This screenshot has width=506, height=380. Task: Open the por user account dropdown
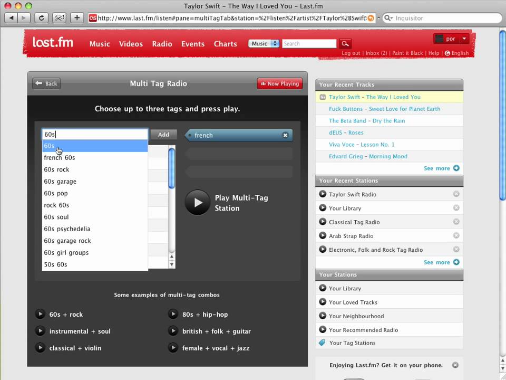pyautogui.click(x=464, y=39)
